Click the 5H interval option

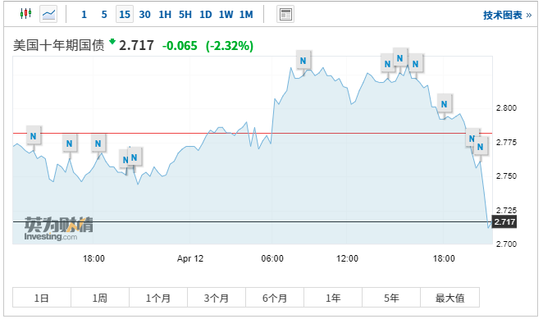click(185, 15)
